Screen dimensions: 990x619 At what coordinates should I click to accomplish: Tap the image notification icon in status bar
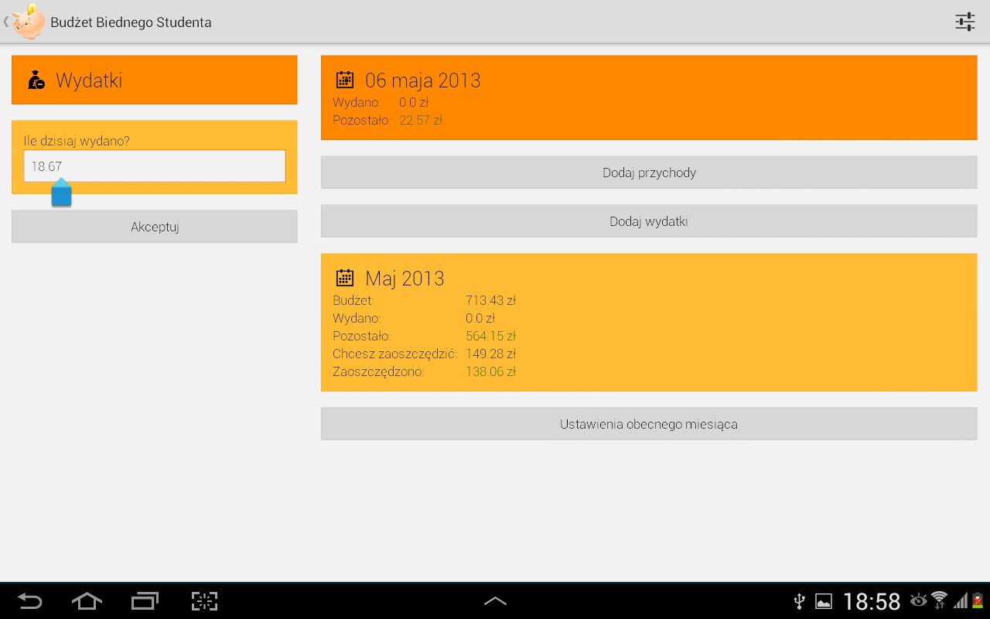point(824,601)
